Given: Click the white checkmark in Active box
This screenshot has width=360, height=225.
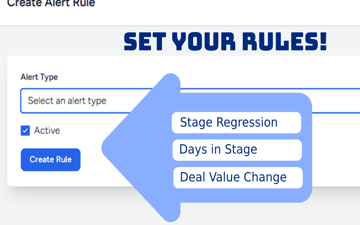Looking at the screenshot, I should tap(25, 130).
